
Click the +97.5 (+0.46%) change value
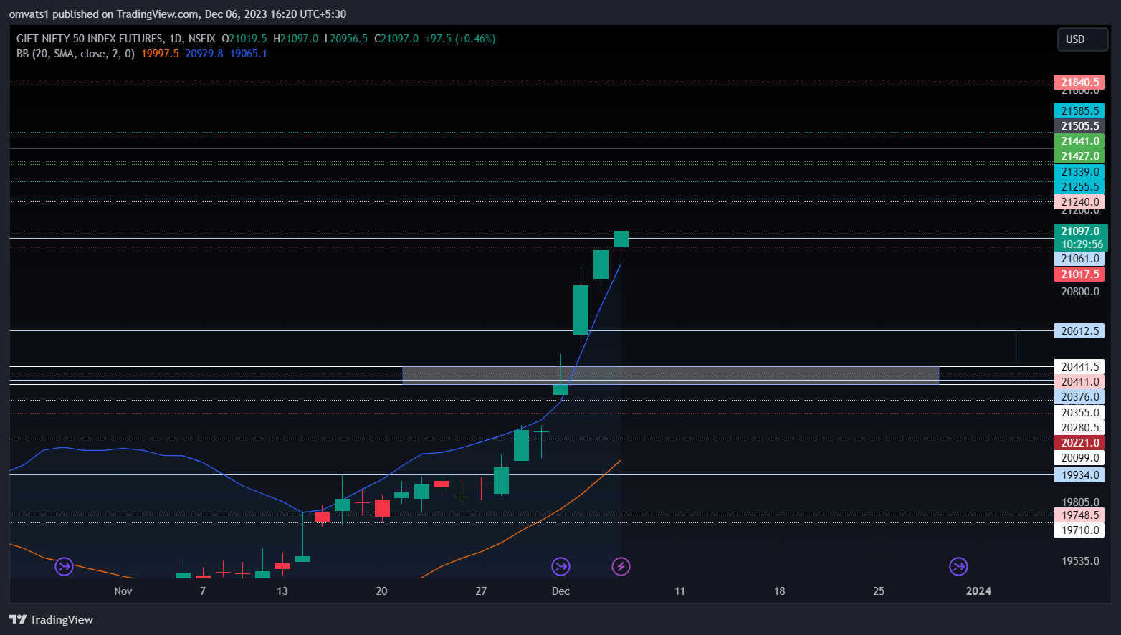(460, 39)
